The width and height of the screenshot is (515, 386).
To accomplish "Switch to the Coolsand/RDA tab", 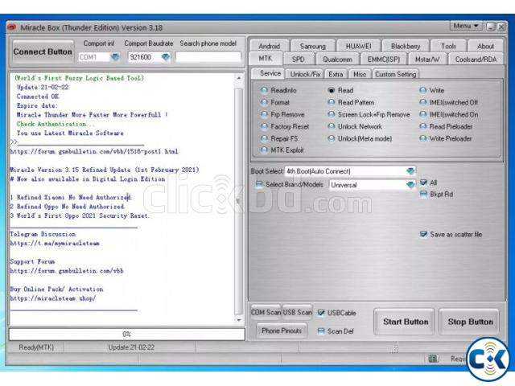I will [x=476, y=60].
